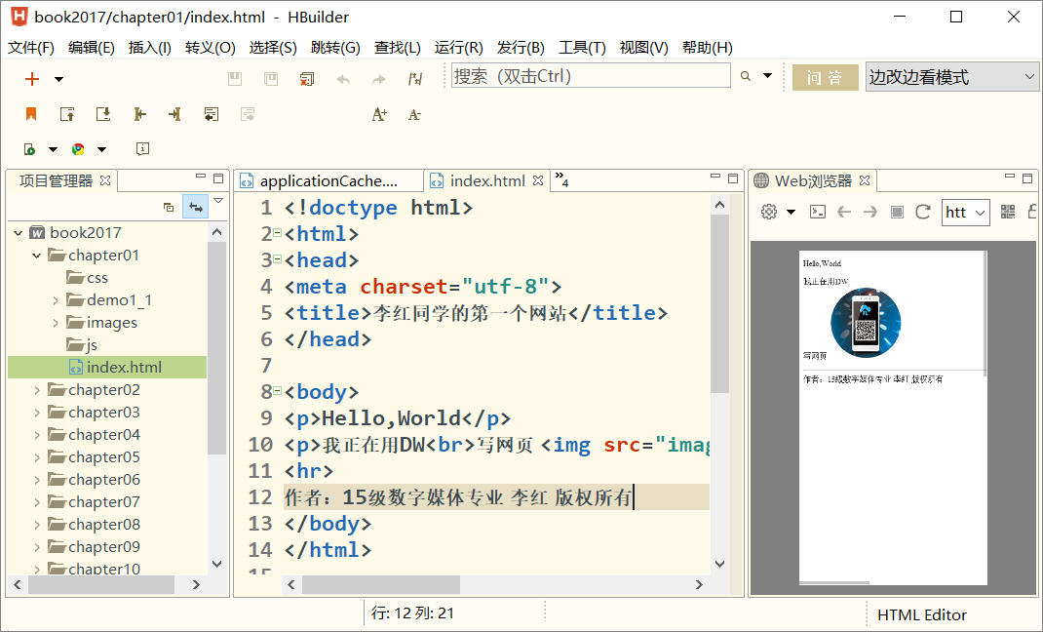Click the orange bookmark toolbar icon
The image size is (1043, 632).
pos(31,114)
